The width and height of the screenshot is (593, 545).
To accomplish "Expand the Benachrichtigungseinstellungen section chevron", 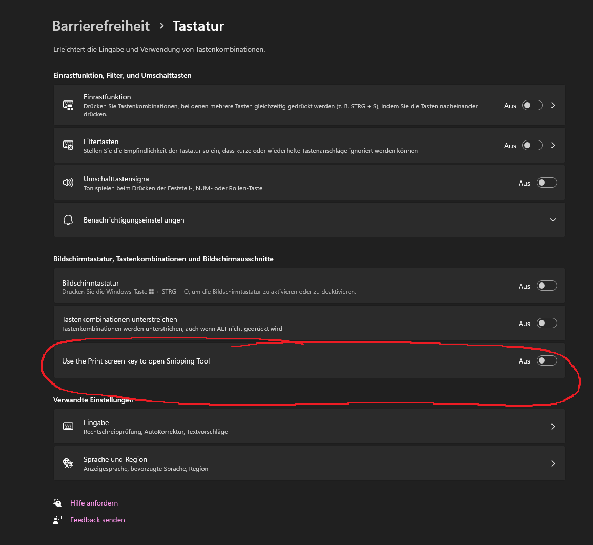I will (553, 220).
